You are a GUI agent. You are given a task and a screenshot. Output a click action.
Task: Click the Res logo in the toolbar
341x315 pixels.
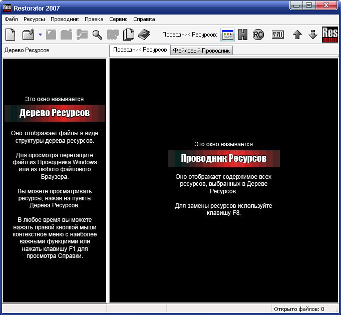pos(330,35)
